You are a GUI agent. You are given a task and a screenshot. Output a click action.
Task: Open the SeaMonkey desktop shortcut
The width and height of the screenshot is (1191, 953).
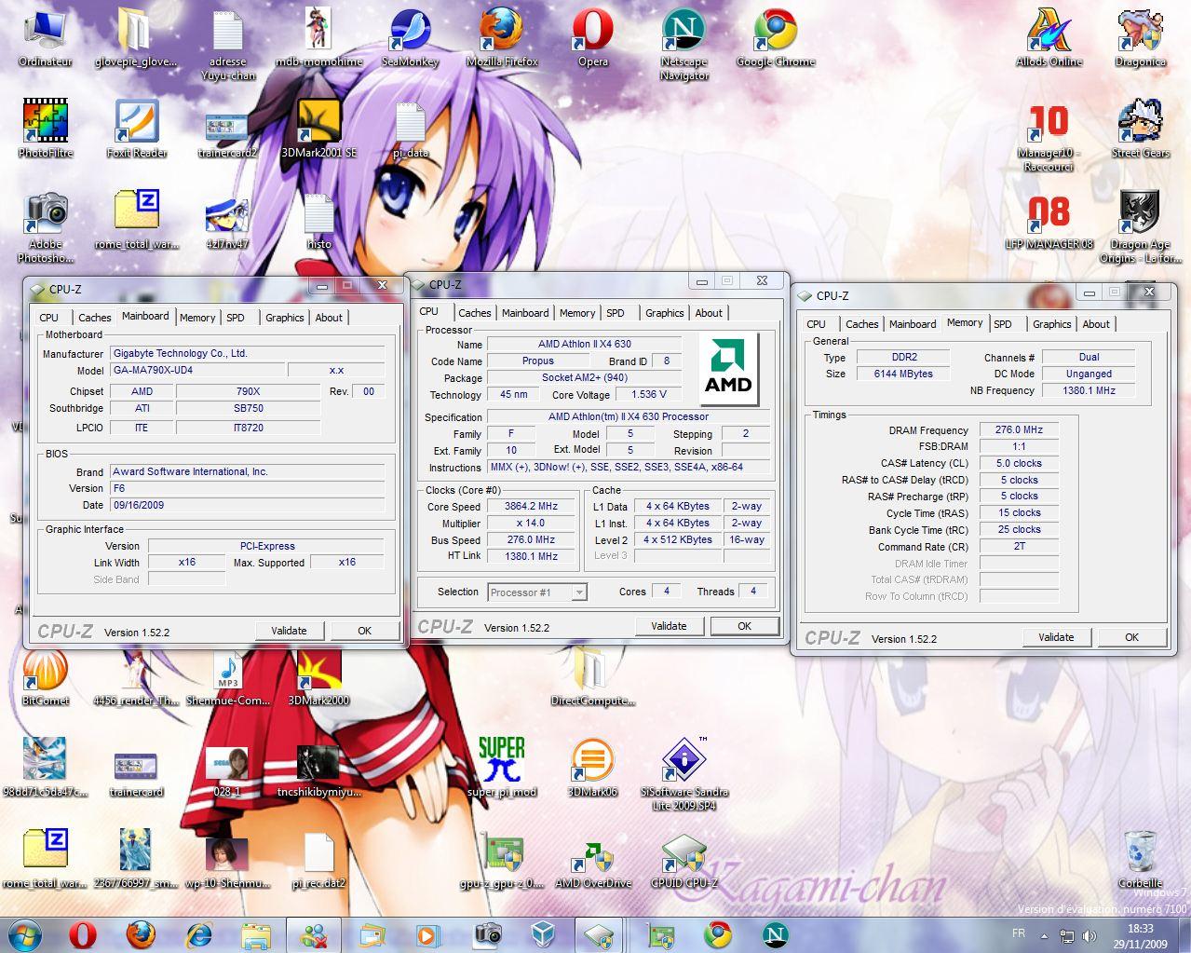point(410,39)
